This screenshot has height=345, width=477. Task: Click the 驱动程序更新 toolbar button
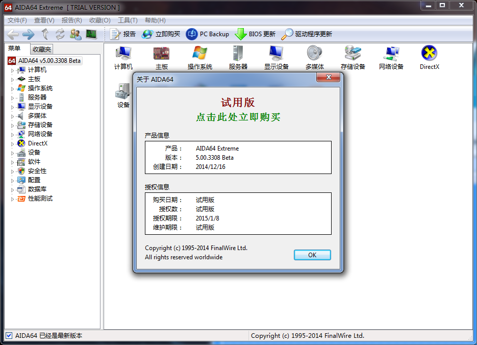click(x=306, y=34)
